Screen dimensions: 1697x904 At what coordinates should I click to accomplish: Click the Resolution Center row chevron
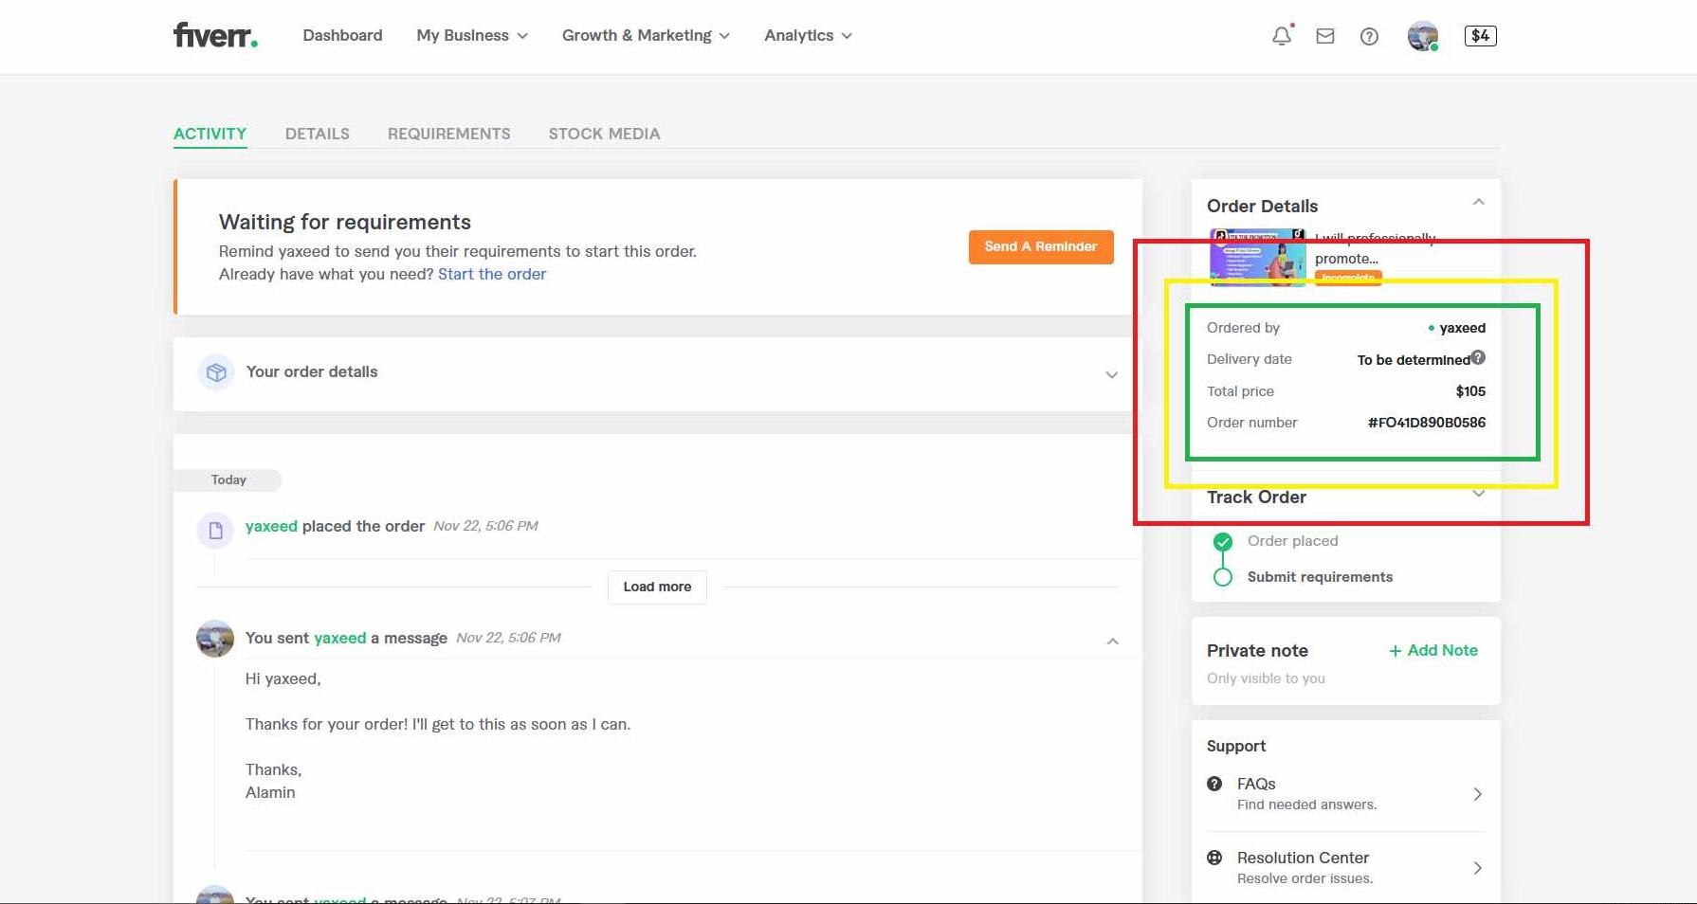[x=1477, y=868]
